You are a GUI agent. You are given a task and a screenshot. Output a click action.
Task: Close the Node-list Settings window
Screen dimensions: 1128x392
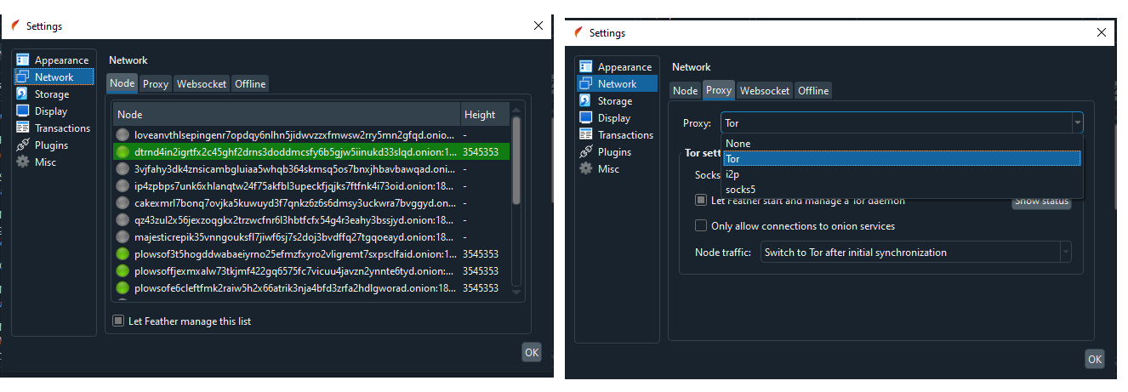[538, 26]
